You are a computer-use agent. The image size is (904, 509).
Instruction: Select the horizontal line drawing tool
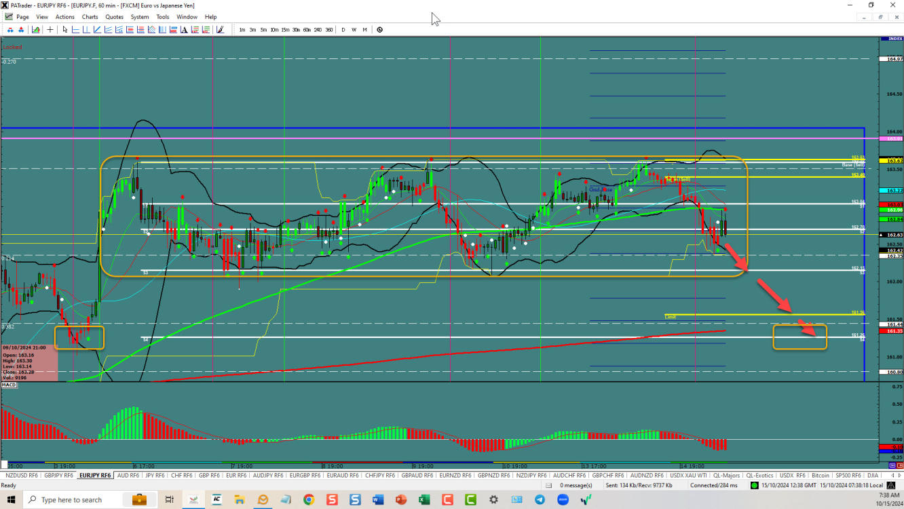click(75, 30)
